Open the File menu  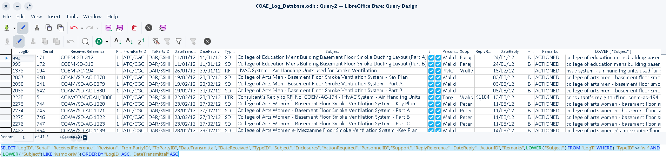[x=7, y=16]
